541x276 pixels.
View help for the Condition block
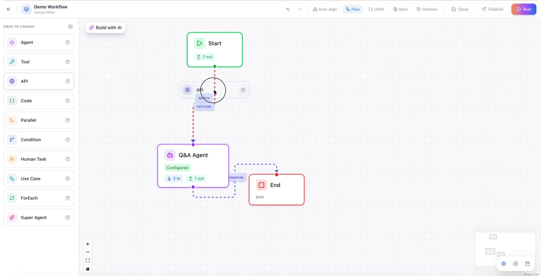point(68,140)
